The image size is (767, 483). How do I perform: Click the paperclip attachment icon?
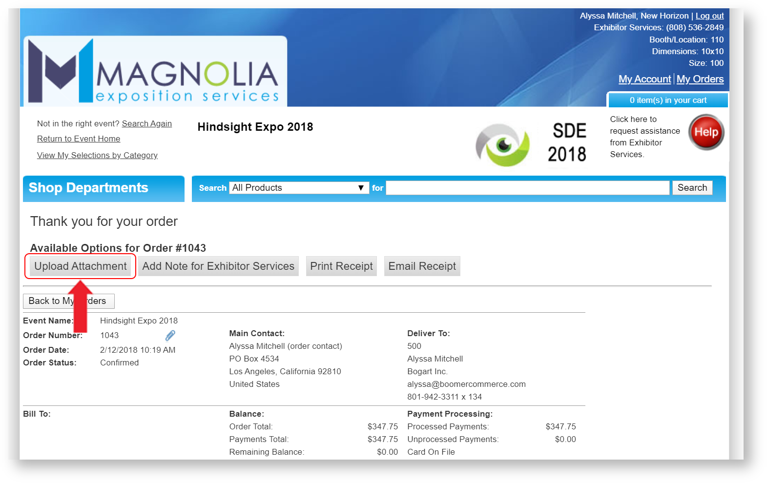click(170, 336)
